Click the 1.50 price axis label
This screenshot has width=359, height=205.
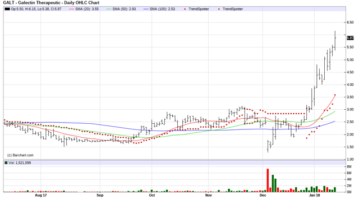pos(350,147)
